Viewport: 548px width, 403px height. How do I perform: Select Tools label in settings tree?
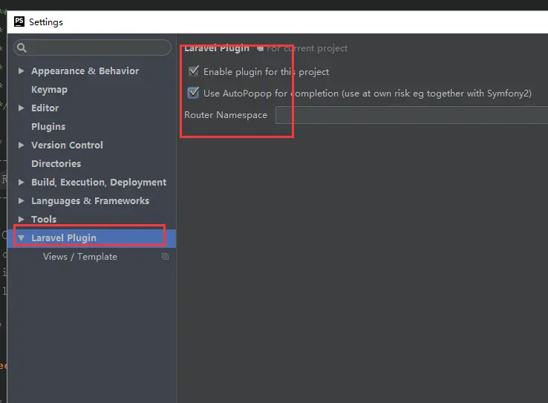pyautogui.click(x=44, y=219)
